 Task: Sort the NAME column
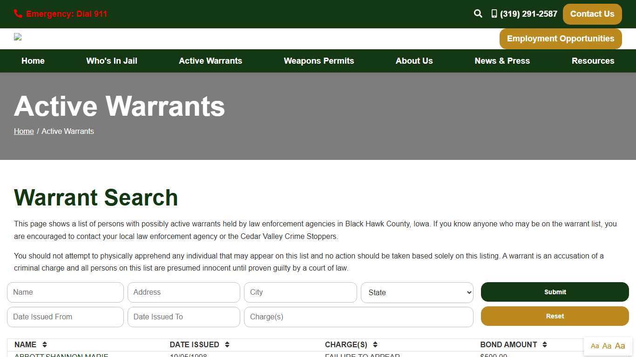45,344
